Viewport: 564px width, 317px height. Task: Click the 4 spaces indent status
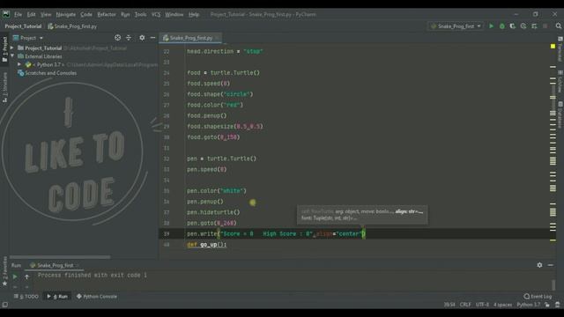click(502, 305)
